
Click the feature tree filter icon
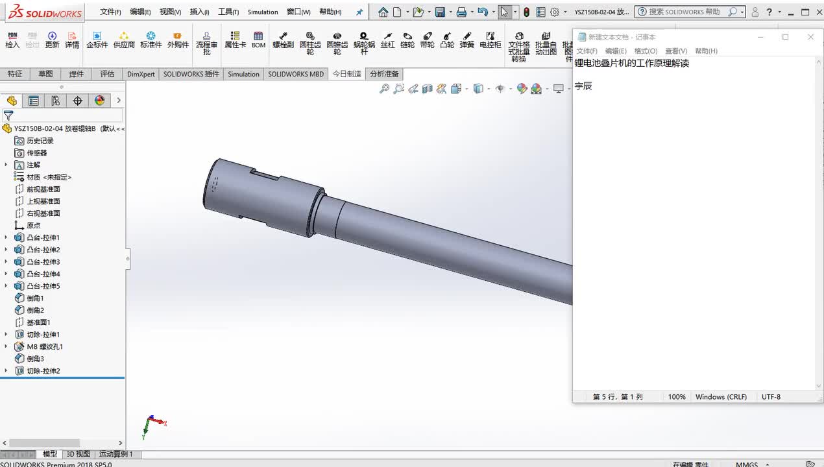point(8,115)
